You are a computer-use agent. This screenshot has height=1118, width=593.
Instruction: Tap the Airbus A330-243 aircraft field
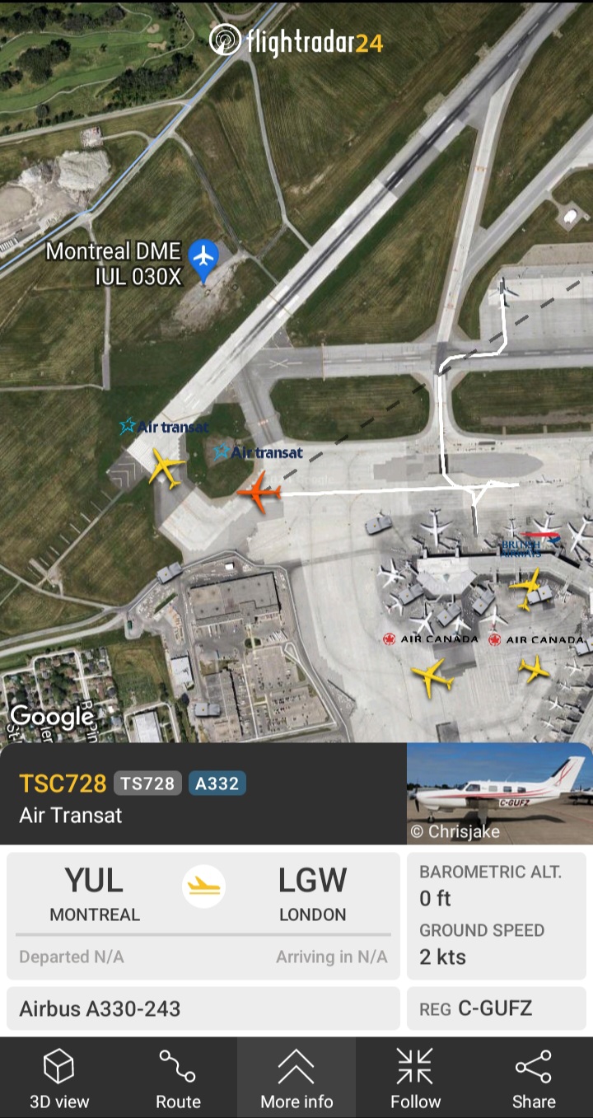203,1008
